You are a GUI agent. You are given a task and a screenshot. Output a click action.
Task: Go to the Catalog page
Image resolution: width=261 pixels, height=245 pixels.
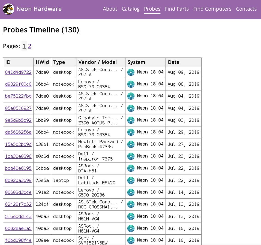(131, 9)
